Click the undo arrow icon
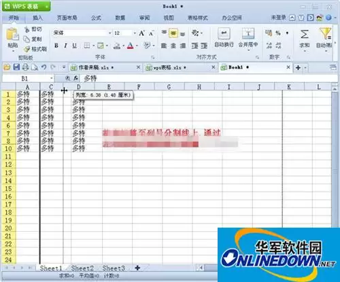Screen dimensions: 340x282 click(44, 67)
